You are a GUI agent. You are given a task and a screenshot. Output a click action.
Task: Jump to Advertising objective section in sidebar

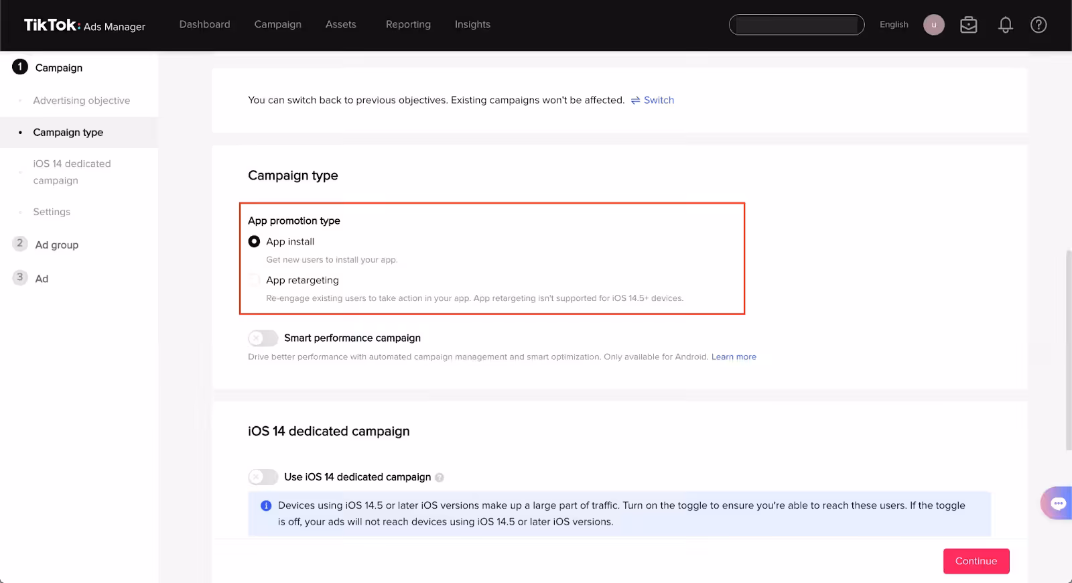click(82, 101)
